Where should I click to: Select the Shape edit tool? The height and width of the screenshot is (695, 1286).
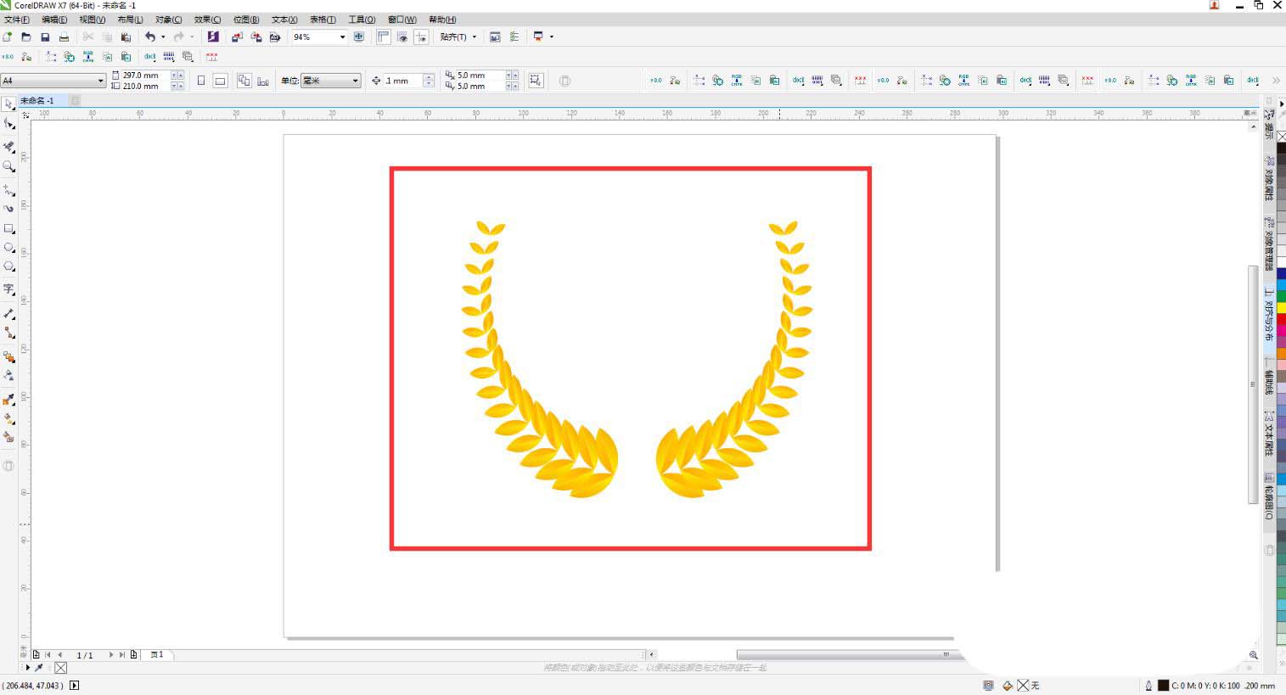(x=9, y=124)
